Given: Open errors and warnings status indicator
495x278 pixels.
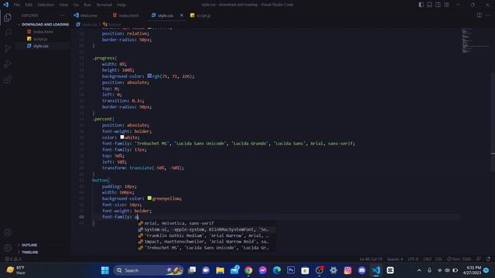Looking at the screenshot, I should [x=13, y=259].
